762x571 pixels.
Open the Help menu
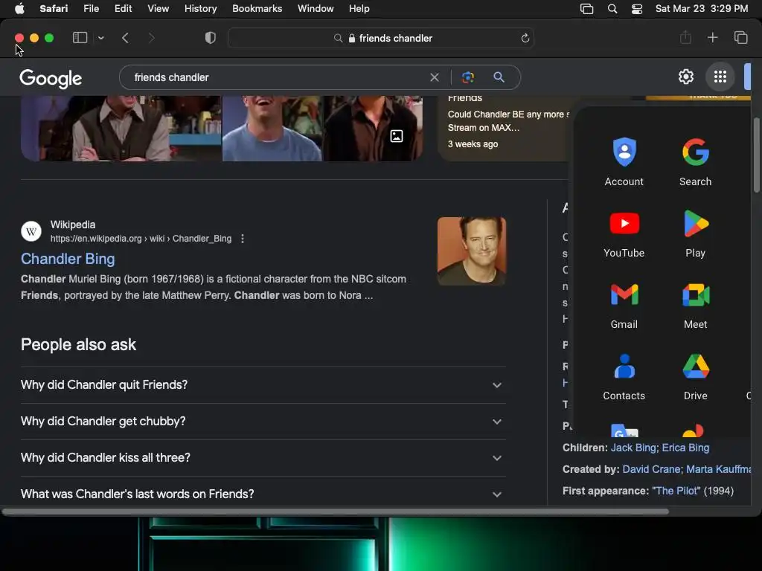359,9
